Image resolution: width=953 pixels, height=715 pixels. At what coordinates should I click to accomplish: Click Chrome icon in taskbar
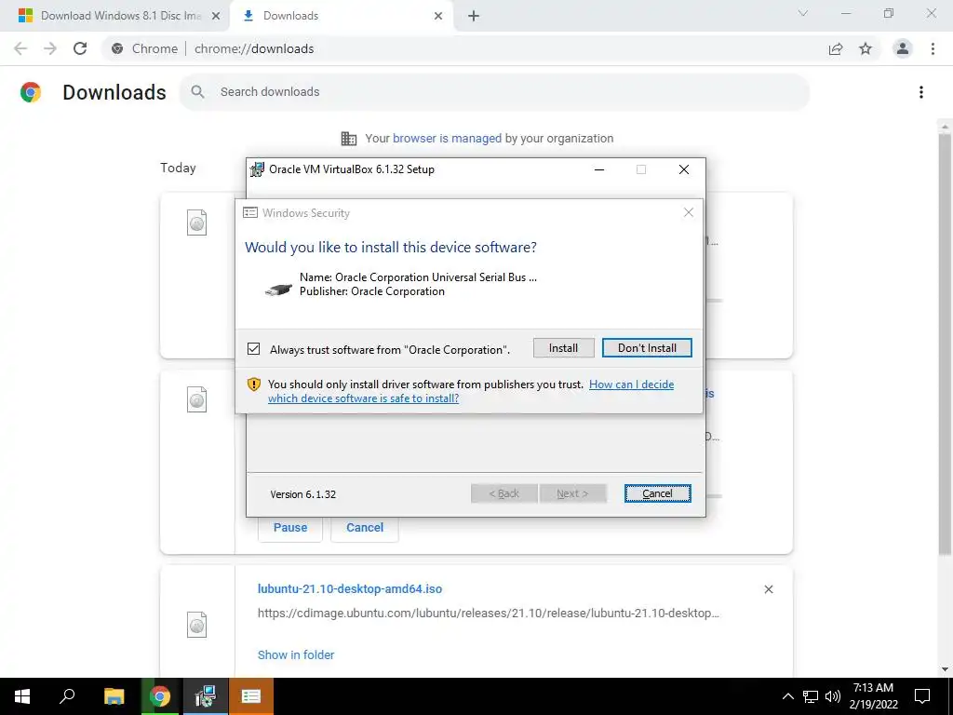pos(160,696)
